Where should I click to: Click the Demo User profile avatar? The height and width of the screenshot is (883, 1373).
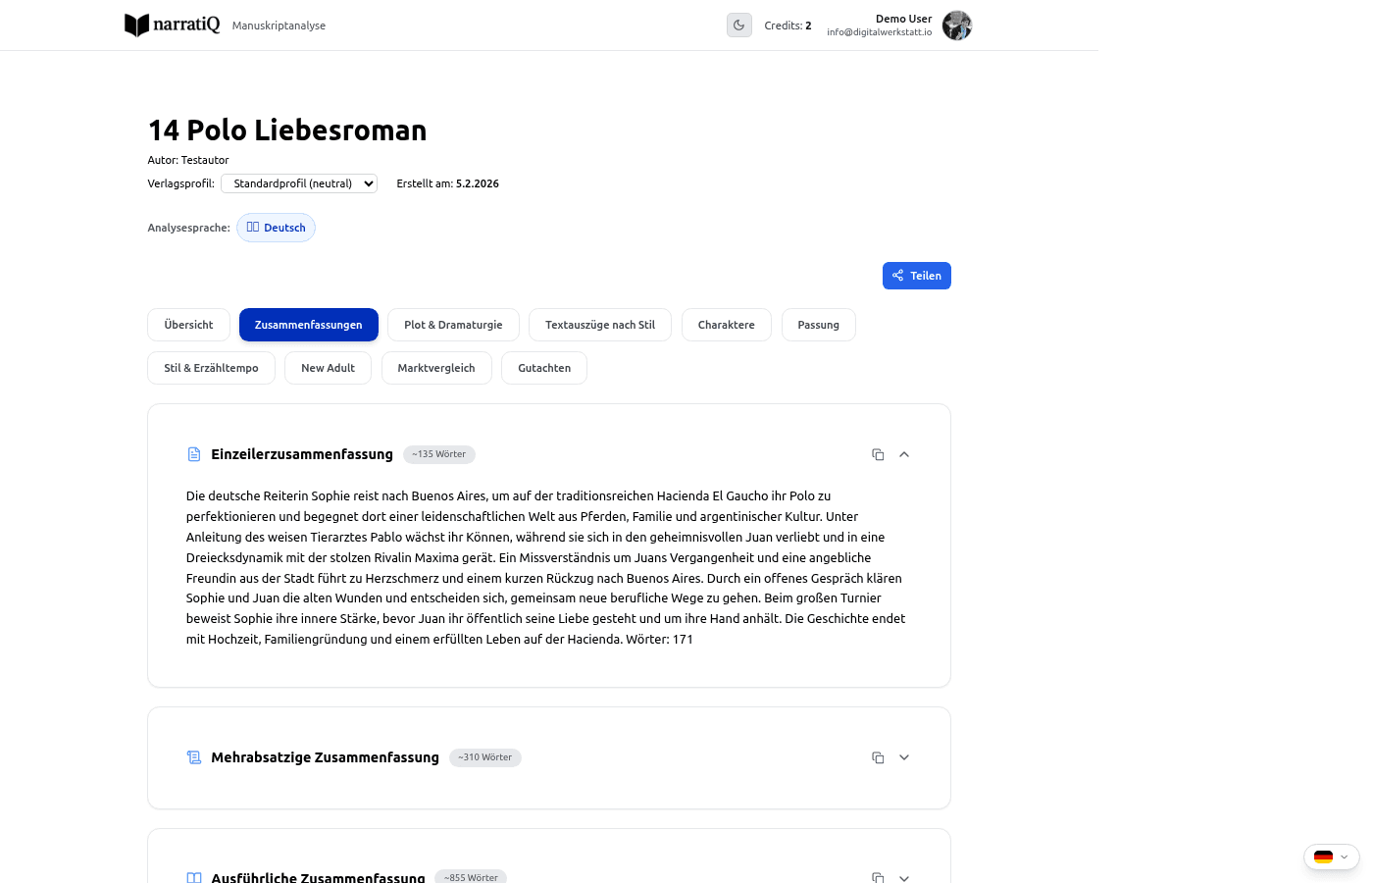point(956,26)
